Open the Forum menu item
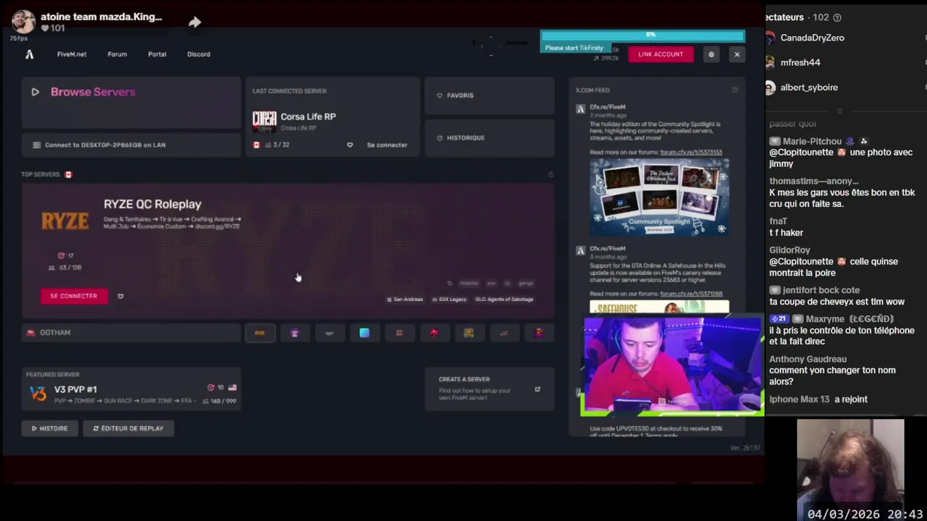 [117, 54]
